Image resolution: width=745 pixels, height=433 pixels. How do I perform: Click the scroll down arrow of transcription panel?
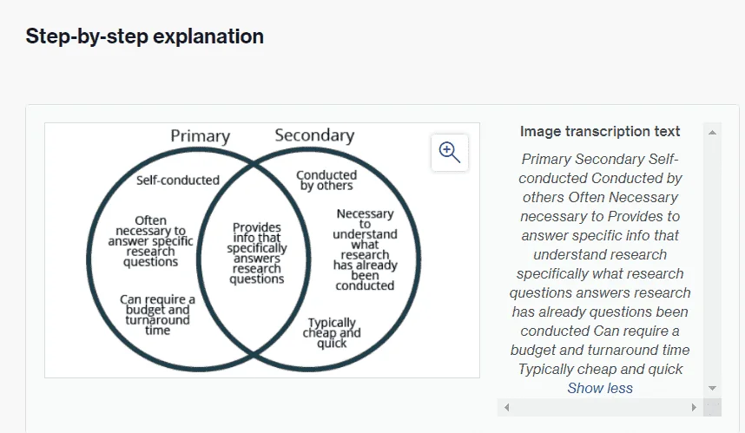click(x=712, y=388)
